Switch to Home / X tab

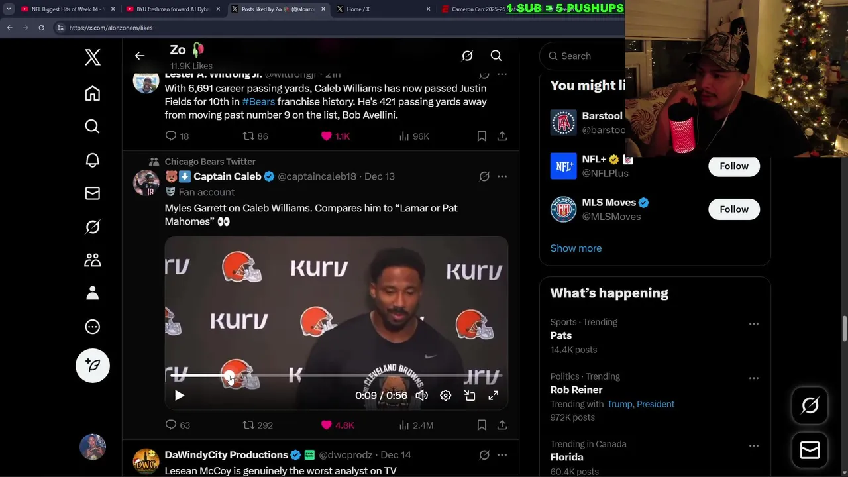coord(382,9)
